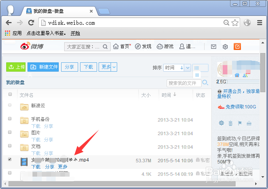
Task: Click the 下载 download toolbar button
Action: [89, 67]
